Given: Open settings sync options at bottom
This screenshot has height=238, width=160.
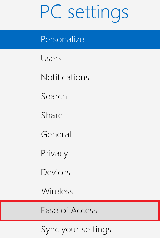Looking at the screenshot, I should coord(80,229).
